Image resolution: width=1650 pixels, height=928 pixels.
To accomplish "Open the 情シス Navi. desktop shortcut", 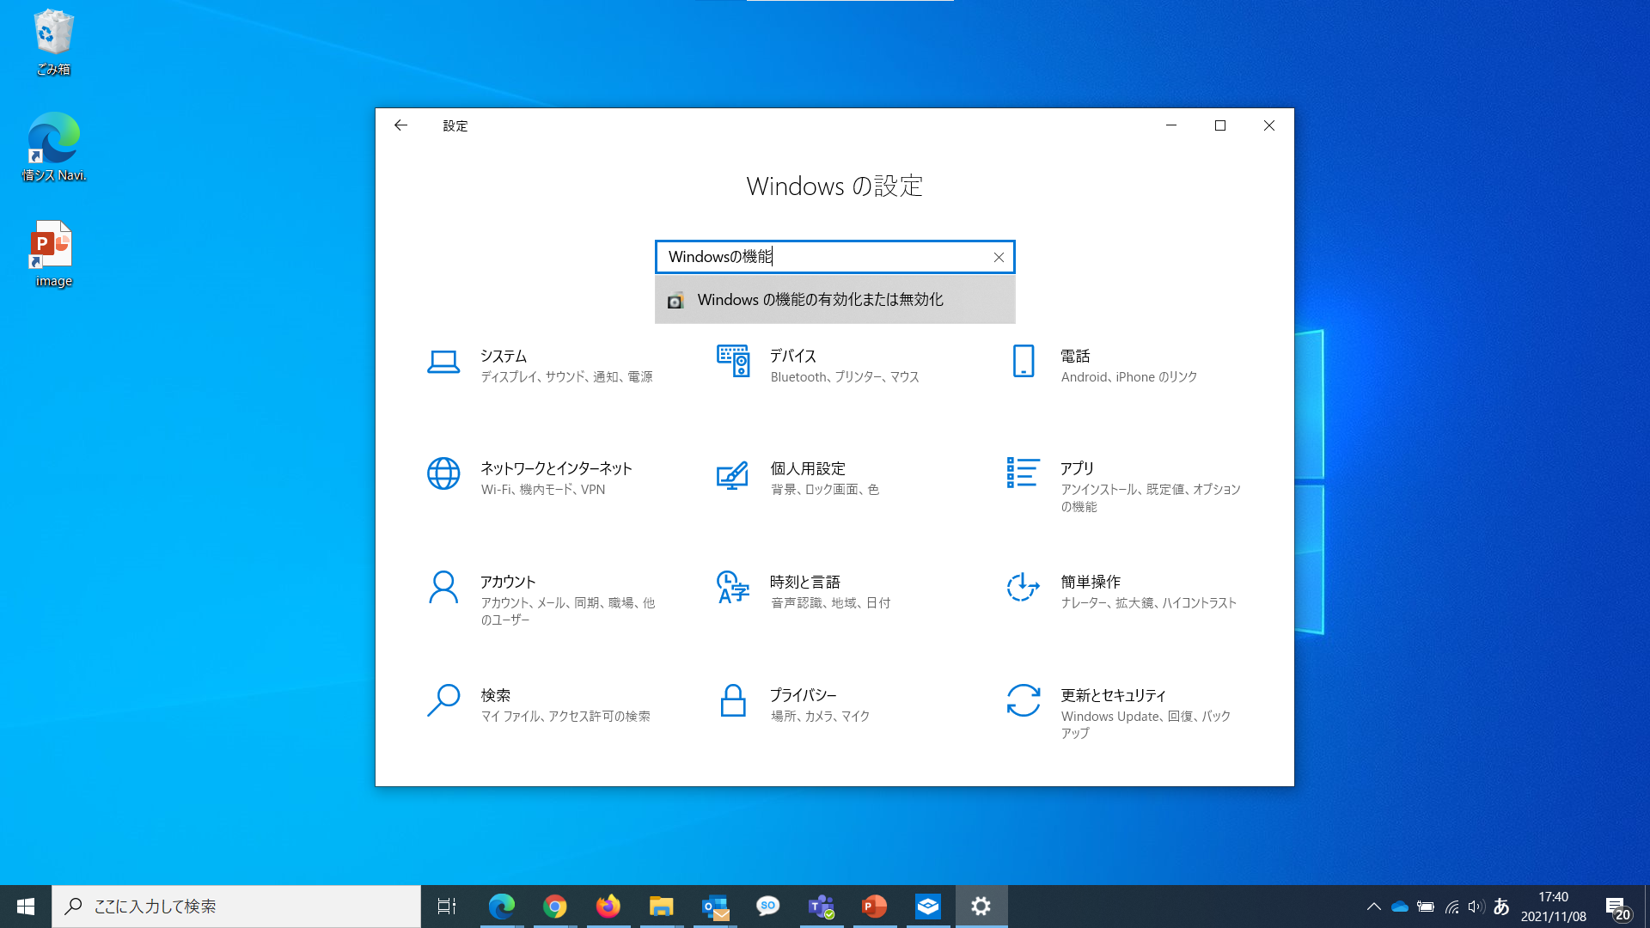I will coord(53,148).
